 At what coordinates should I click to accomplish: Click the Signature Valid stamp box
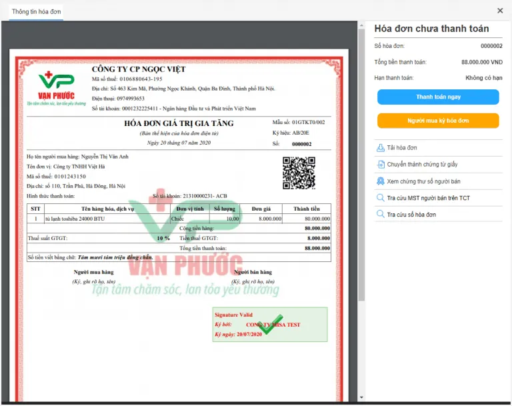(x=269, y=325)
